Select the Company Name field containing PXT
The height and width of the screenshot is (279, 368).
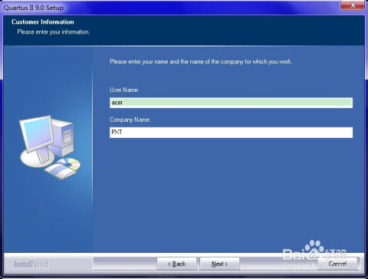(231, 133)
